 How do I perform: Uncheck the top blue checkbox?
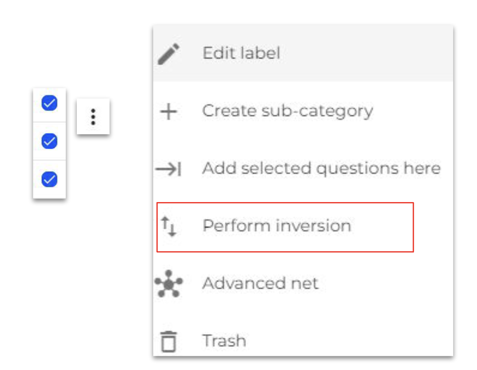tap(49, 103)
